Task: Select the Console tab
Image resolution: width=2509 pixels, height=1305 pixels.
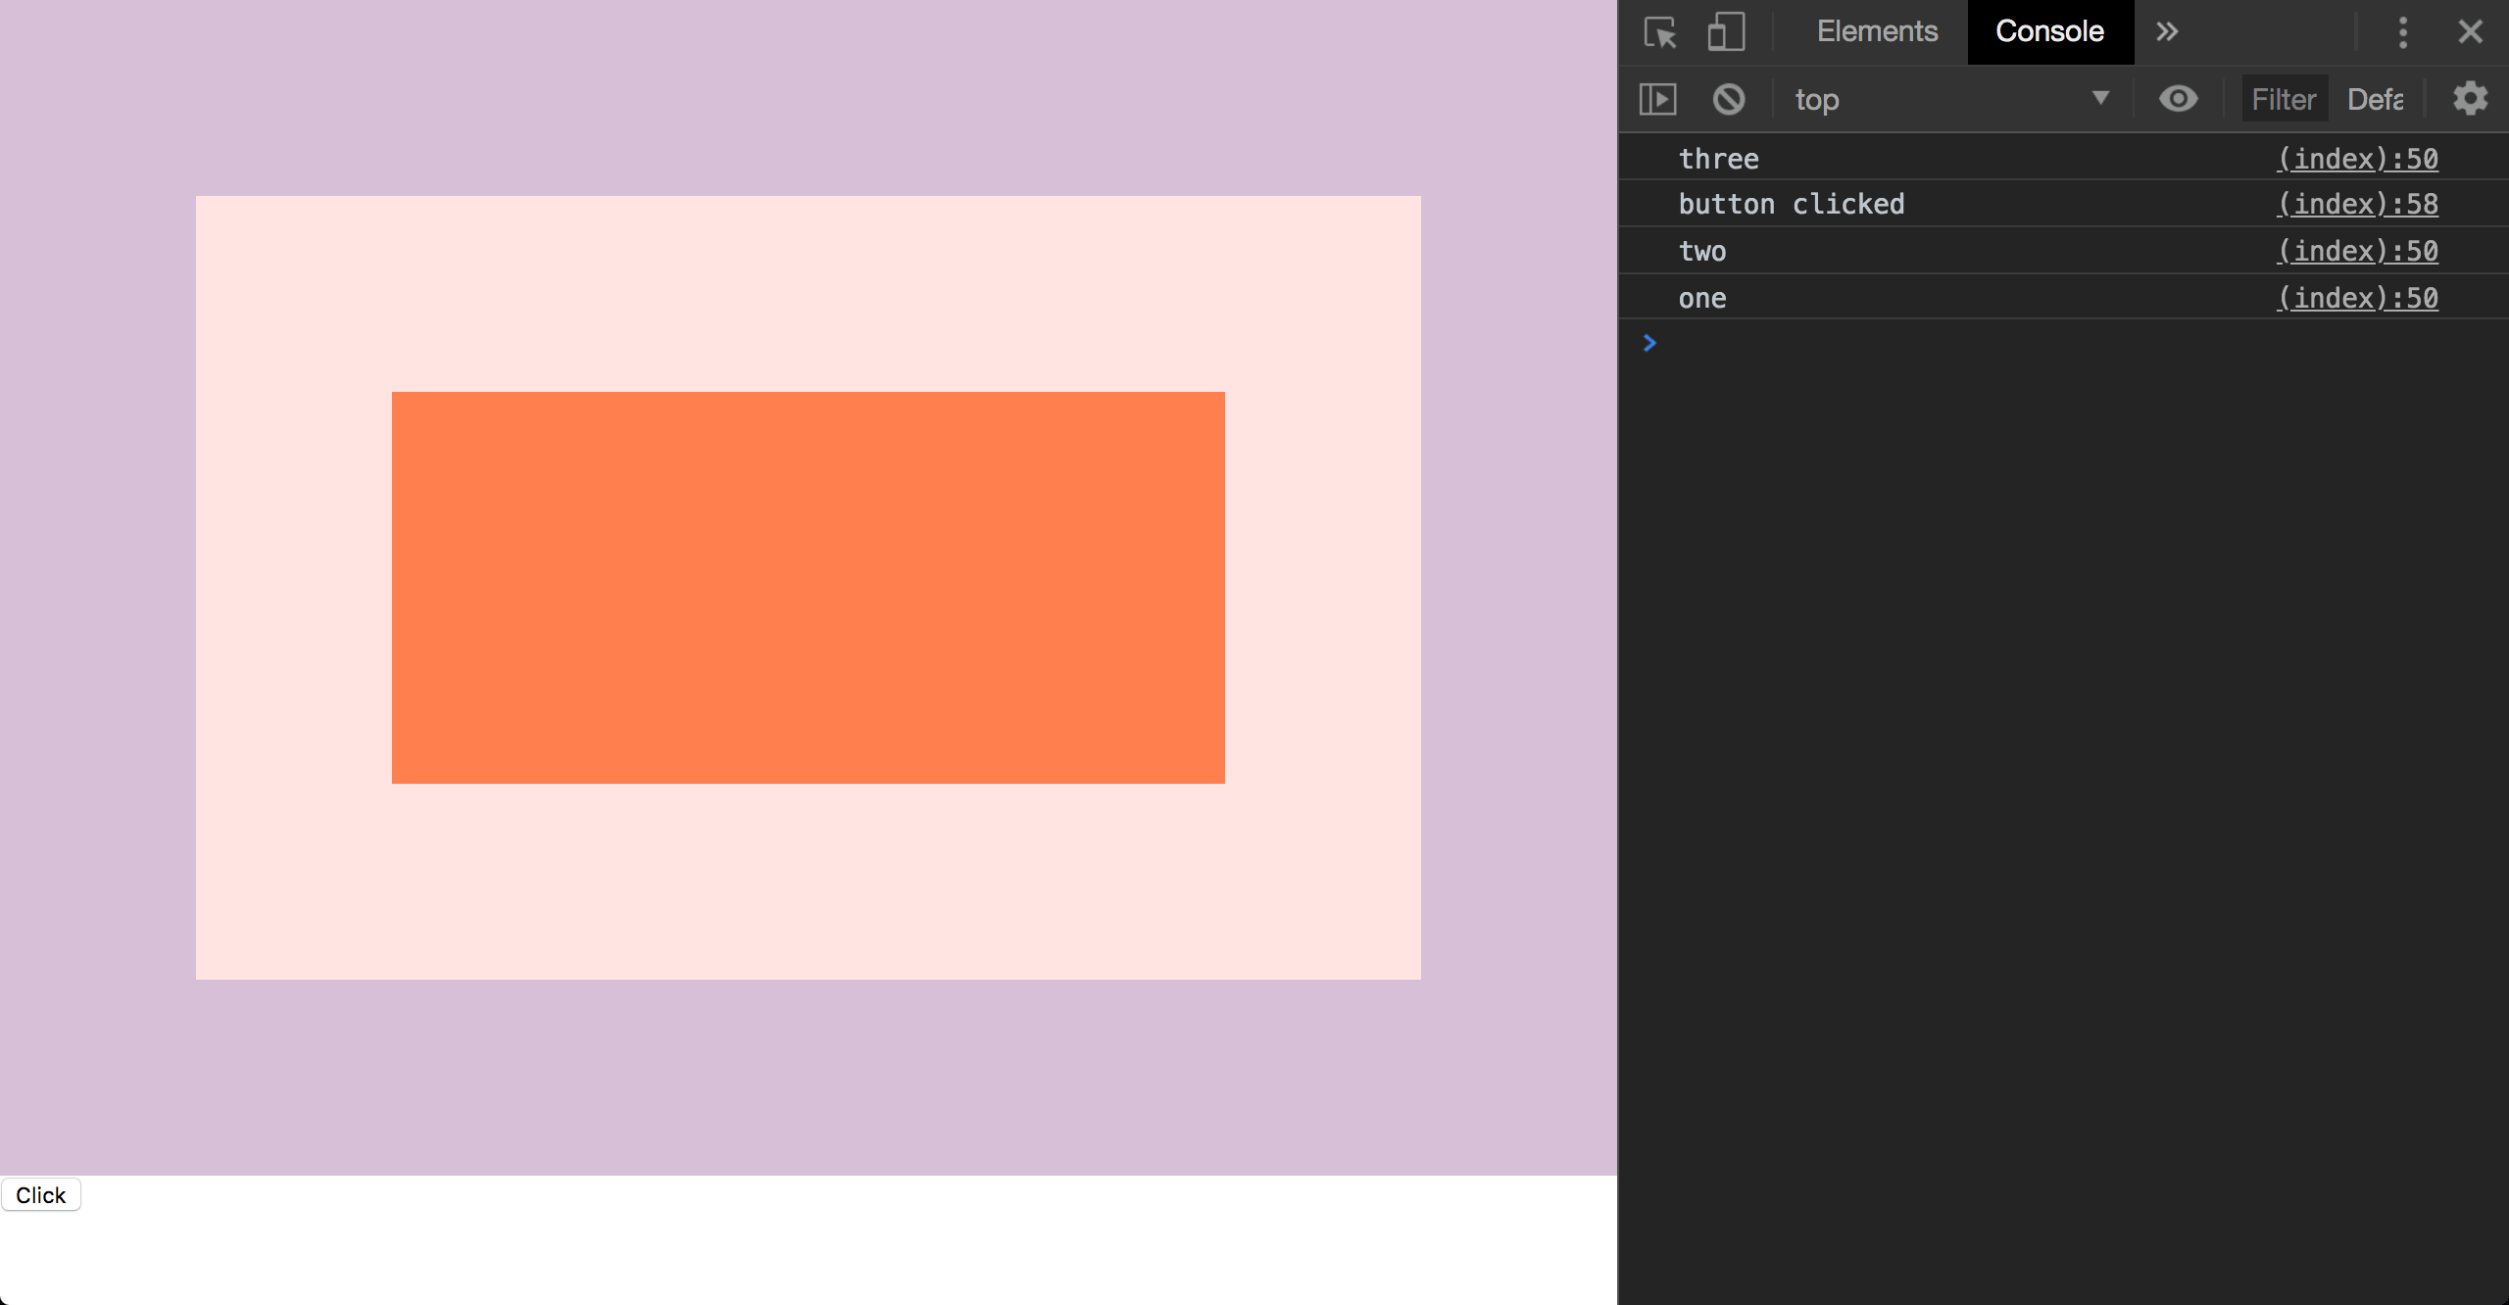Action: pyautogui.click(x=2049, y=32)
